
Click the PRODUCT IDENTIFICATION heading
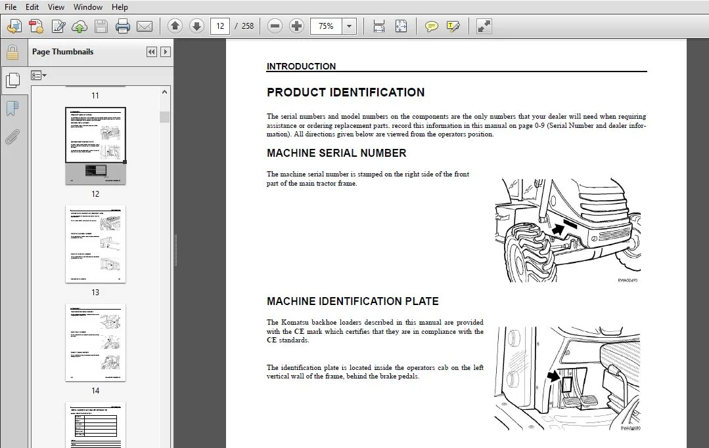pyautogui.click(x=346, y=92)
